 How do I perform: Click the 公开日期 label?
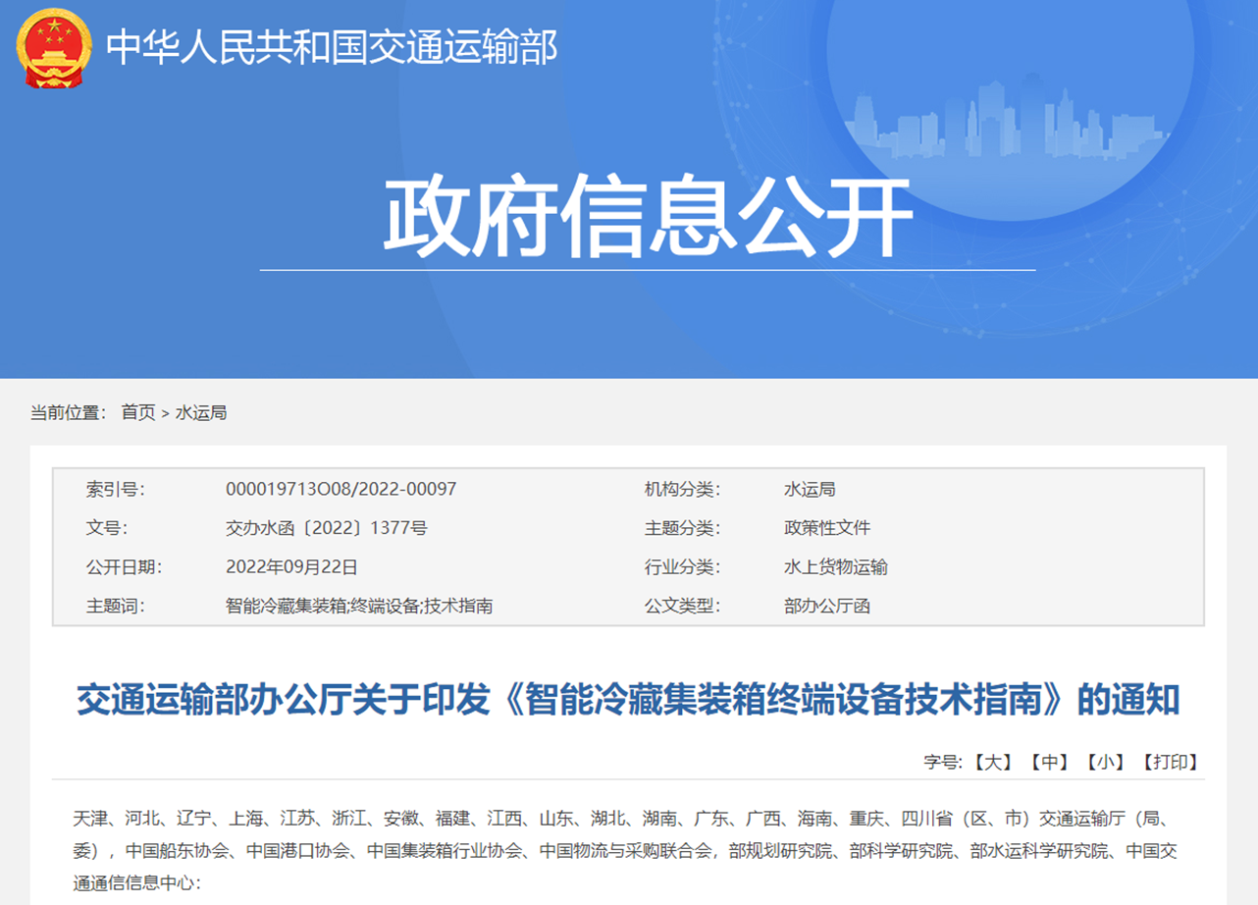pos(125,567)
